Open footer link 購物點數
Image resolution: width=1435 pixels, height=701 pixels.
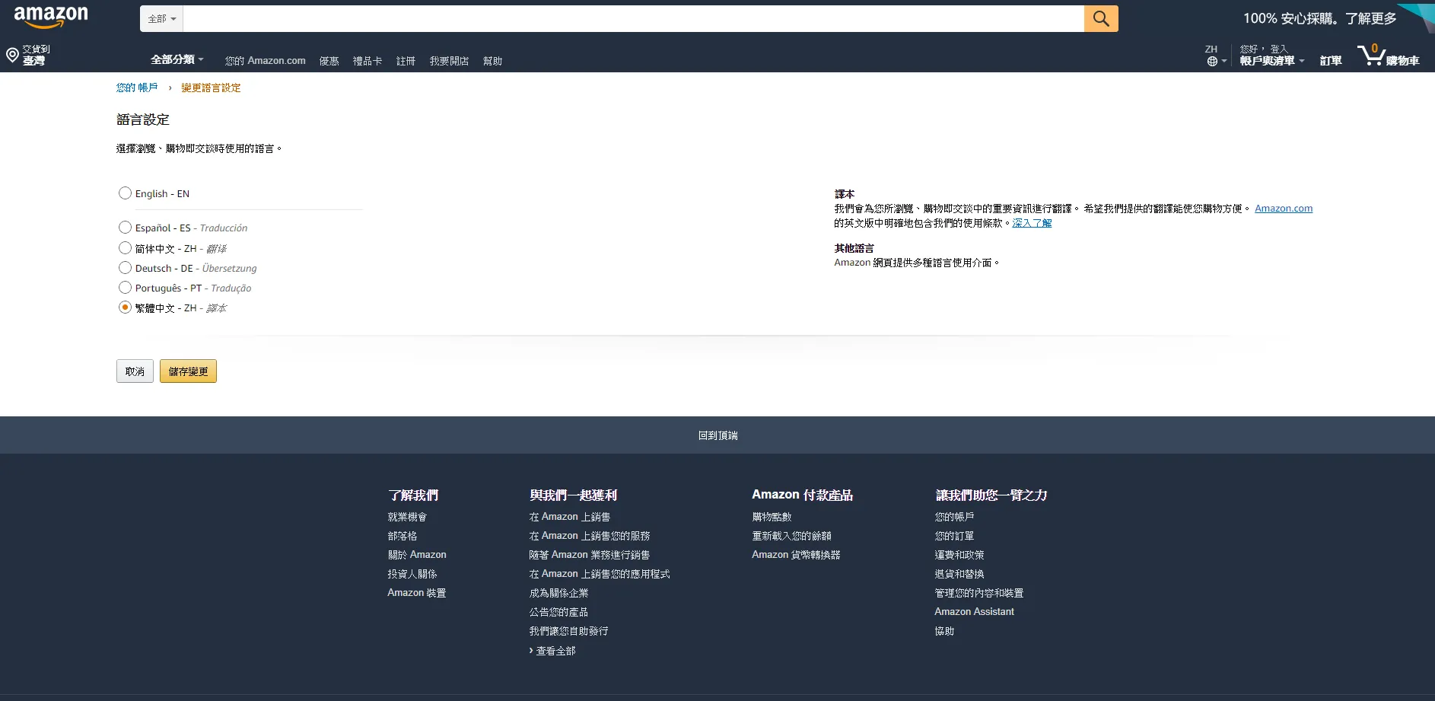pos(772,517)
